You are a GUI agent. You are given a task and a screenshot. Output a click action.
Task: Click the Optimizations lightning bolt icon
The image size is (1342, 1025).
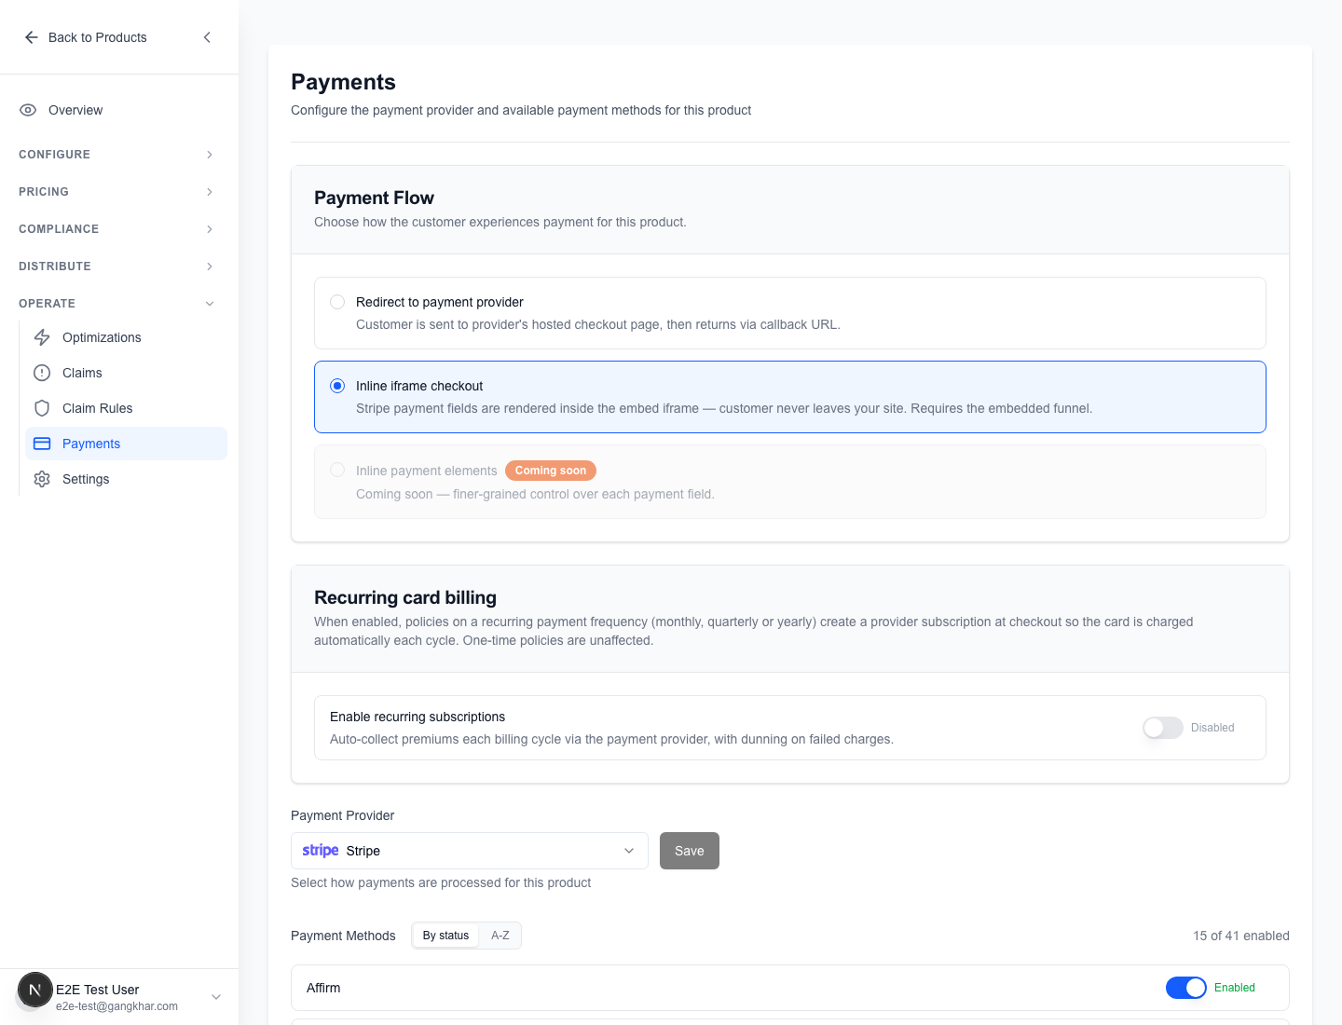(x=42, y=337)
